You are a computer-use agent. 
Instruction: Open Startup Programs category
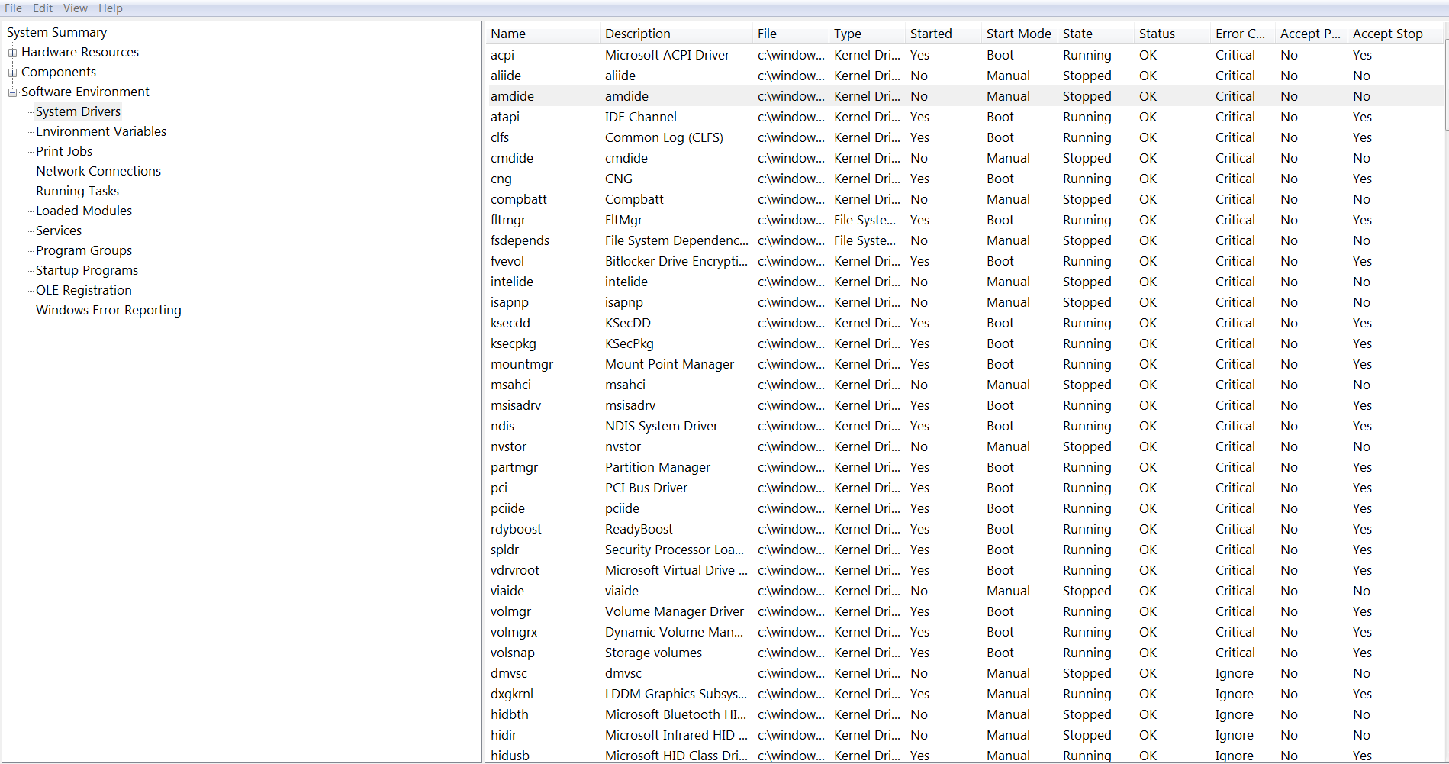point(87,270)
